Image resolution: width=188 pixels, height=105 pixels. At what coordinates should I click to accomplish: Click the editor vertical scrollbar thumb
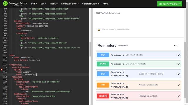(x=90, y=49)
